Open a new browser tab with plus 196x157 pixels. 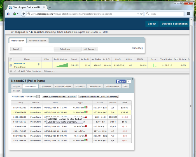pos(50,7)
